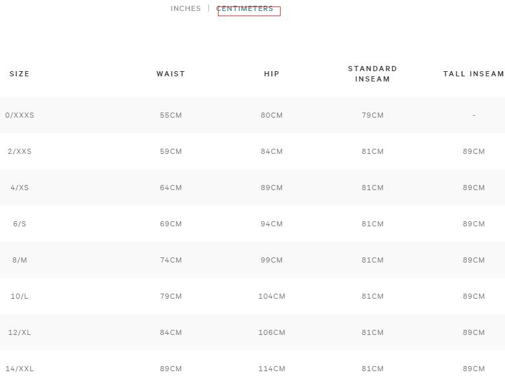
Task: Click the 55CM waist value
Action: point(171,115)
